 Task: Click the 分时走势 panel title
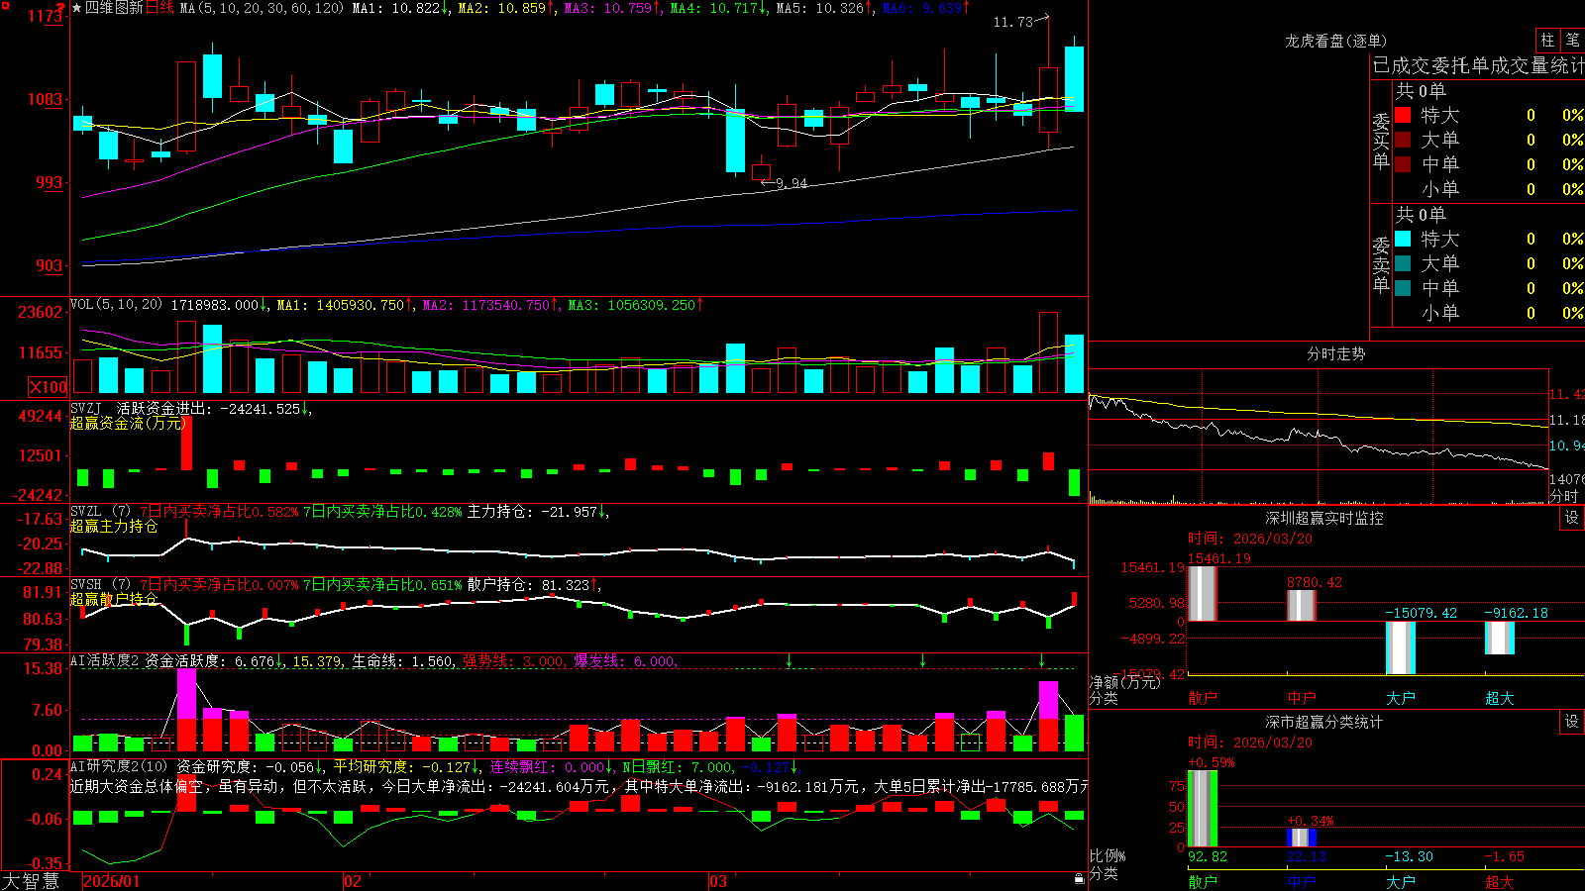(x=1336, y=353)
